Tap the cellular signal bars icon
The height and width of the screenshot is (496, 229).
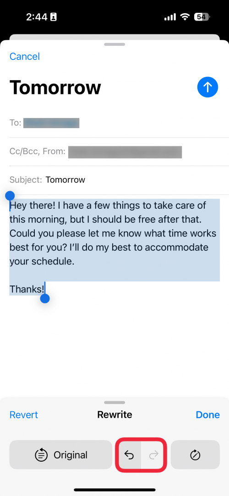(x=170, y=17)
